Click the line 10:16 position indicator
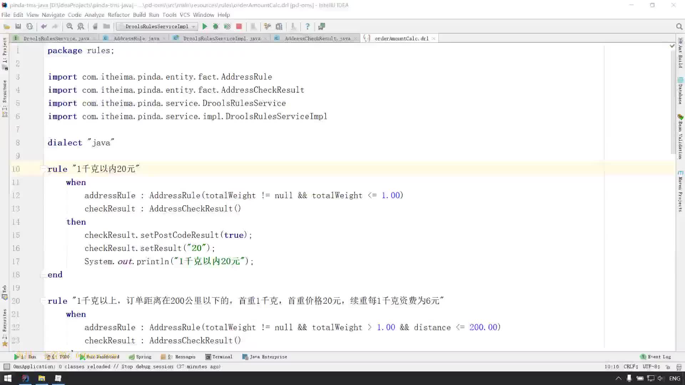 click(612, 366)
